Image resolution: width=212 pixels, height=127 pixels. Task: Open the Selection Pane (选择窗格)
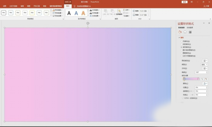(x=119, y=12)
